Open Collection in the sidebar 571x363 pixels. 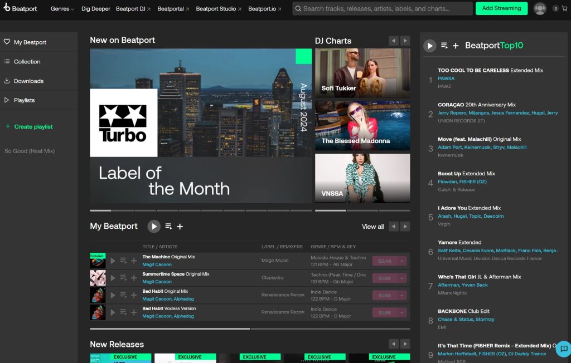click(x=27, y=62)
